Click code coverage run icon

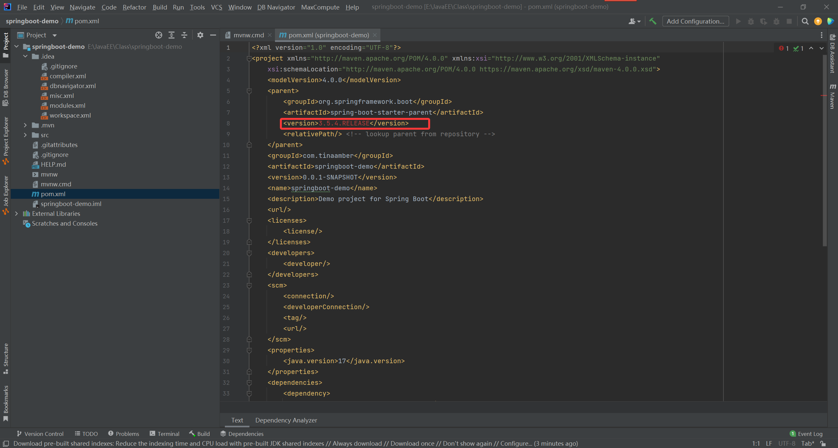(x=764, y=21)
